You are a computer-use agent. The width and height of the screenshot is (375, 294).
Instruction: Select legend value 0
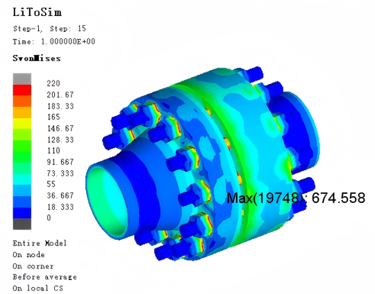pos(49,218)
